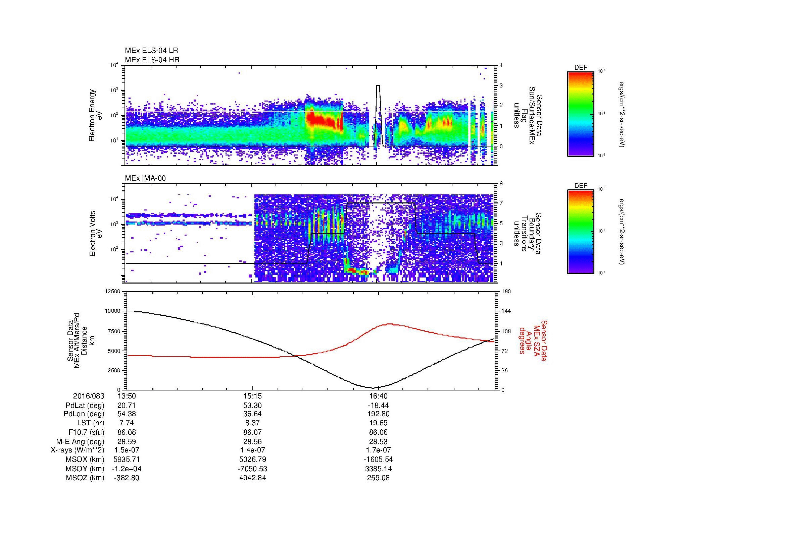Select the 'M-E Ang (deg)' row label
Screen dimensions: 785x554
[x=81, y=441]
